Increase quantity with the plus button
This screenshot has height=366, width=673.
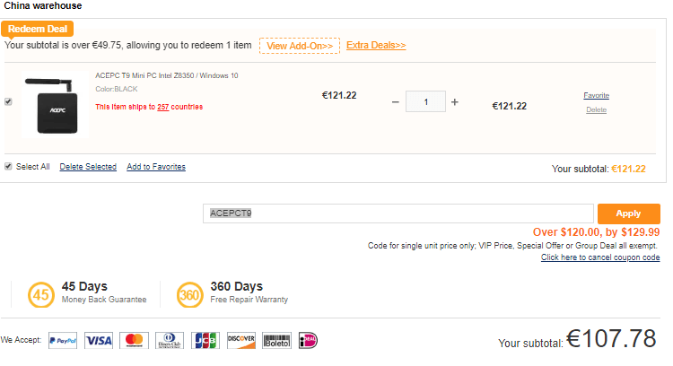pyautogui.click(x=454, y=102)
